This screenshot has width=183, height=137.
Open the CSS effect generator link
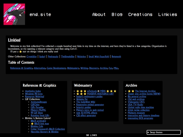click(86, 115)
